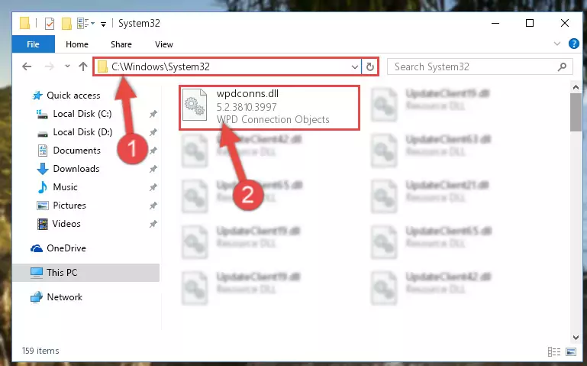Unpin Documents from Quick access
This screenshot has height=366, width=587.
(x=153, y=151)
